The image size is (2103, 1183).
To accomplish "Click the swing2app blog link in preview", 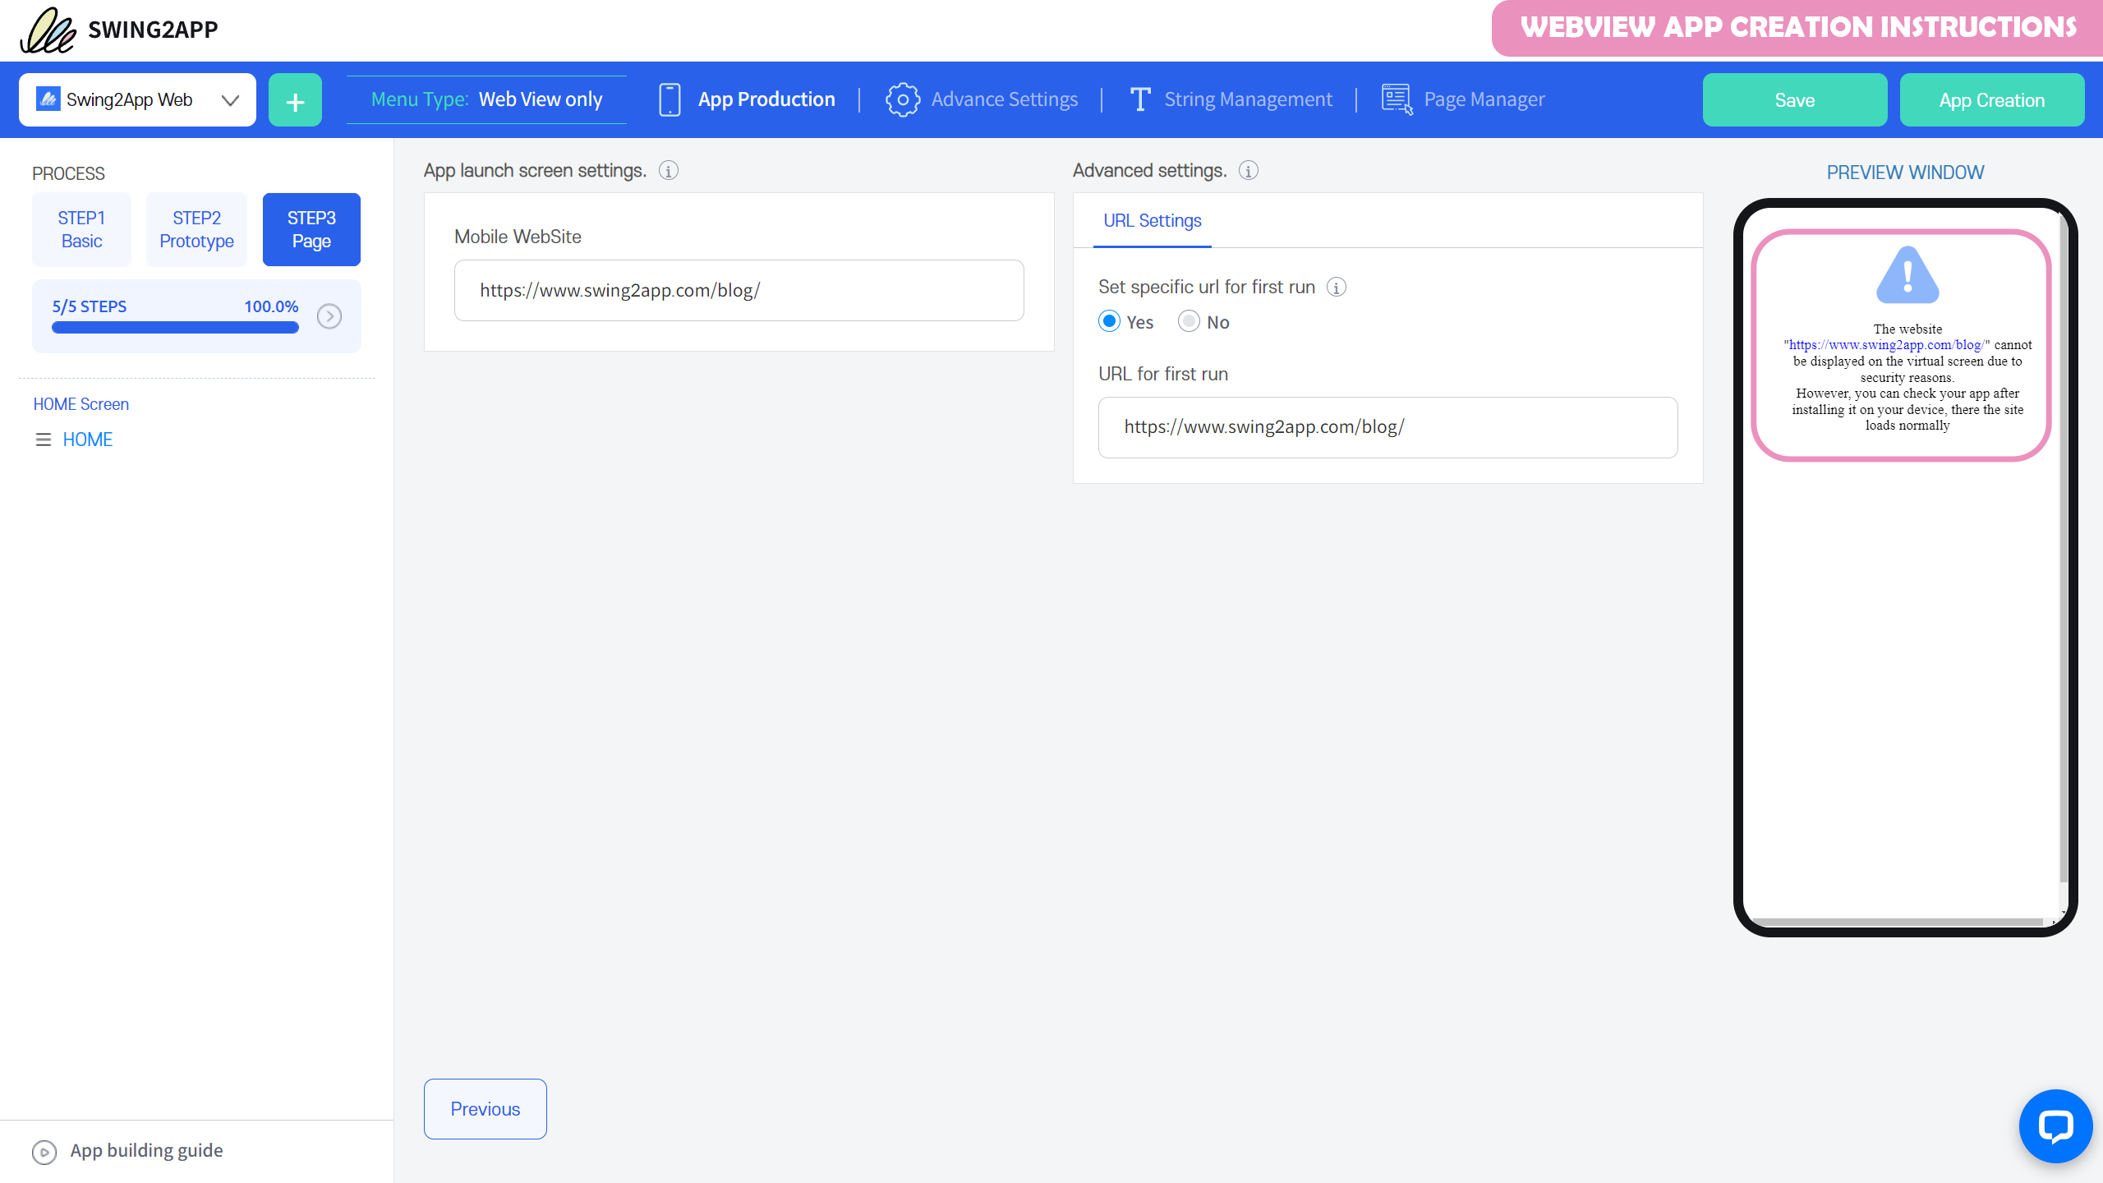I will pos(1885,345).
